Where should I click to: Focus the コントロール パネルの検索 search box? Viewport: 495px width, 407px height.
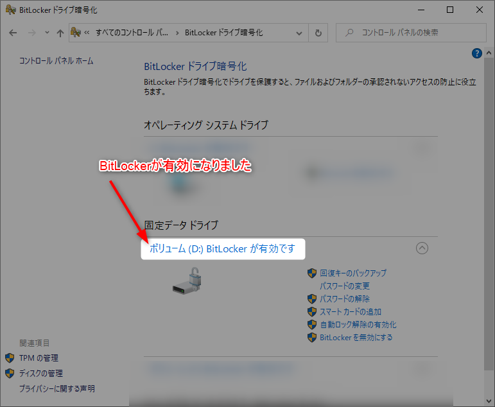click(x=411, y=33)
